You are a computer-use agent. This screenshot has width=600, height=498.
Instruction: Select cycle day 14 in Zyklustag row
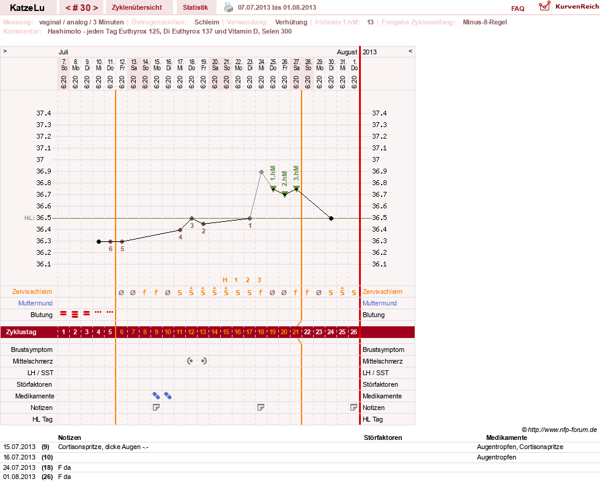pos(215,332)
